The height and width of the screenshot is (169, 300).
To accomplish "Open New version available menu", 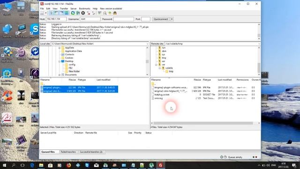I will click(111, 8).
